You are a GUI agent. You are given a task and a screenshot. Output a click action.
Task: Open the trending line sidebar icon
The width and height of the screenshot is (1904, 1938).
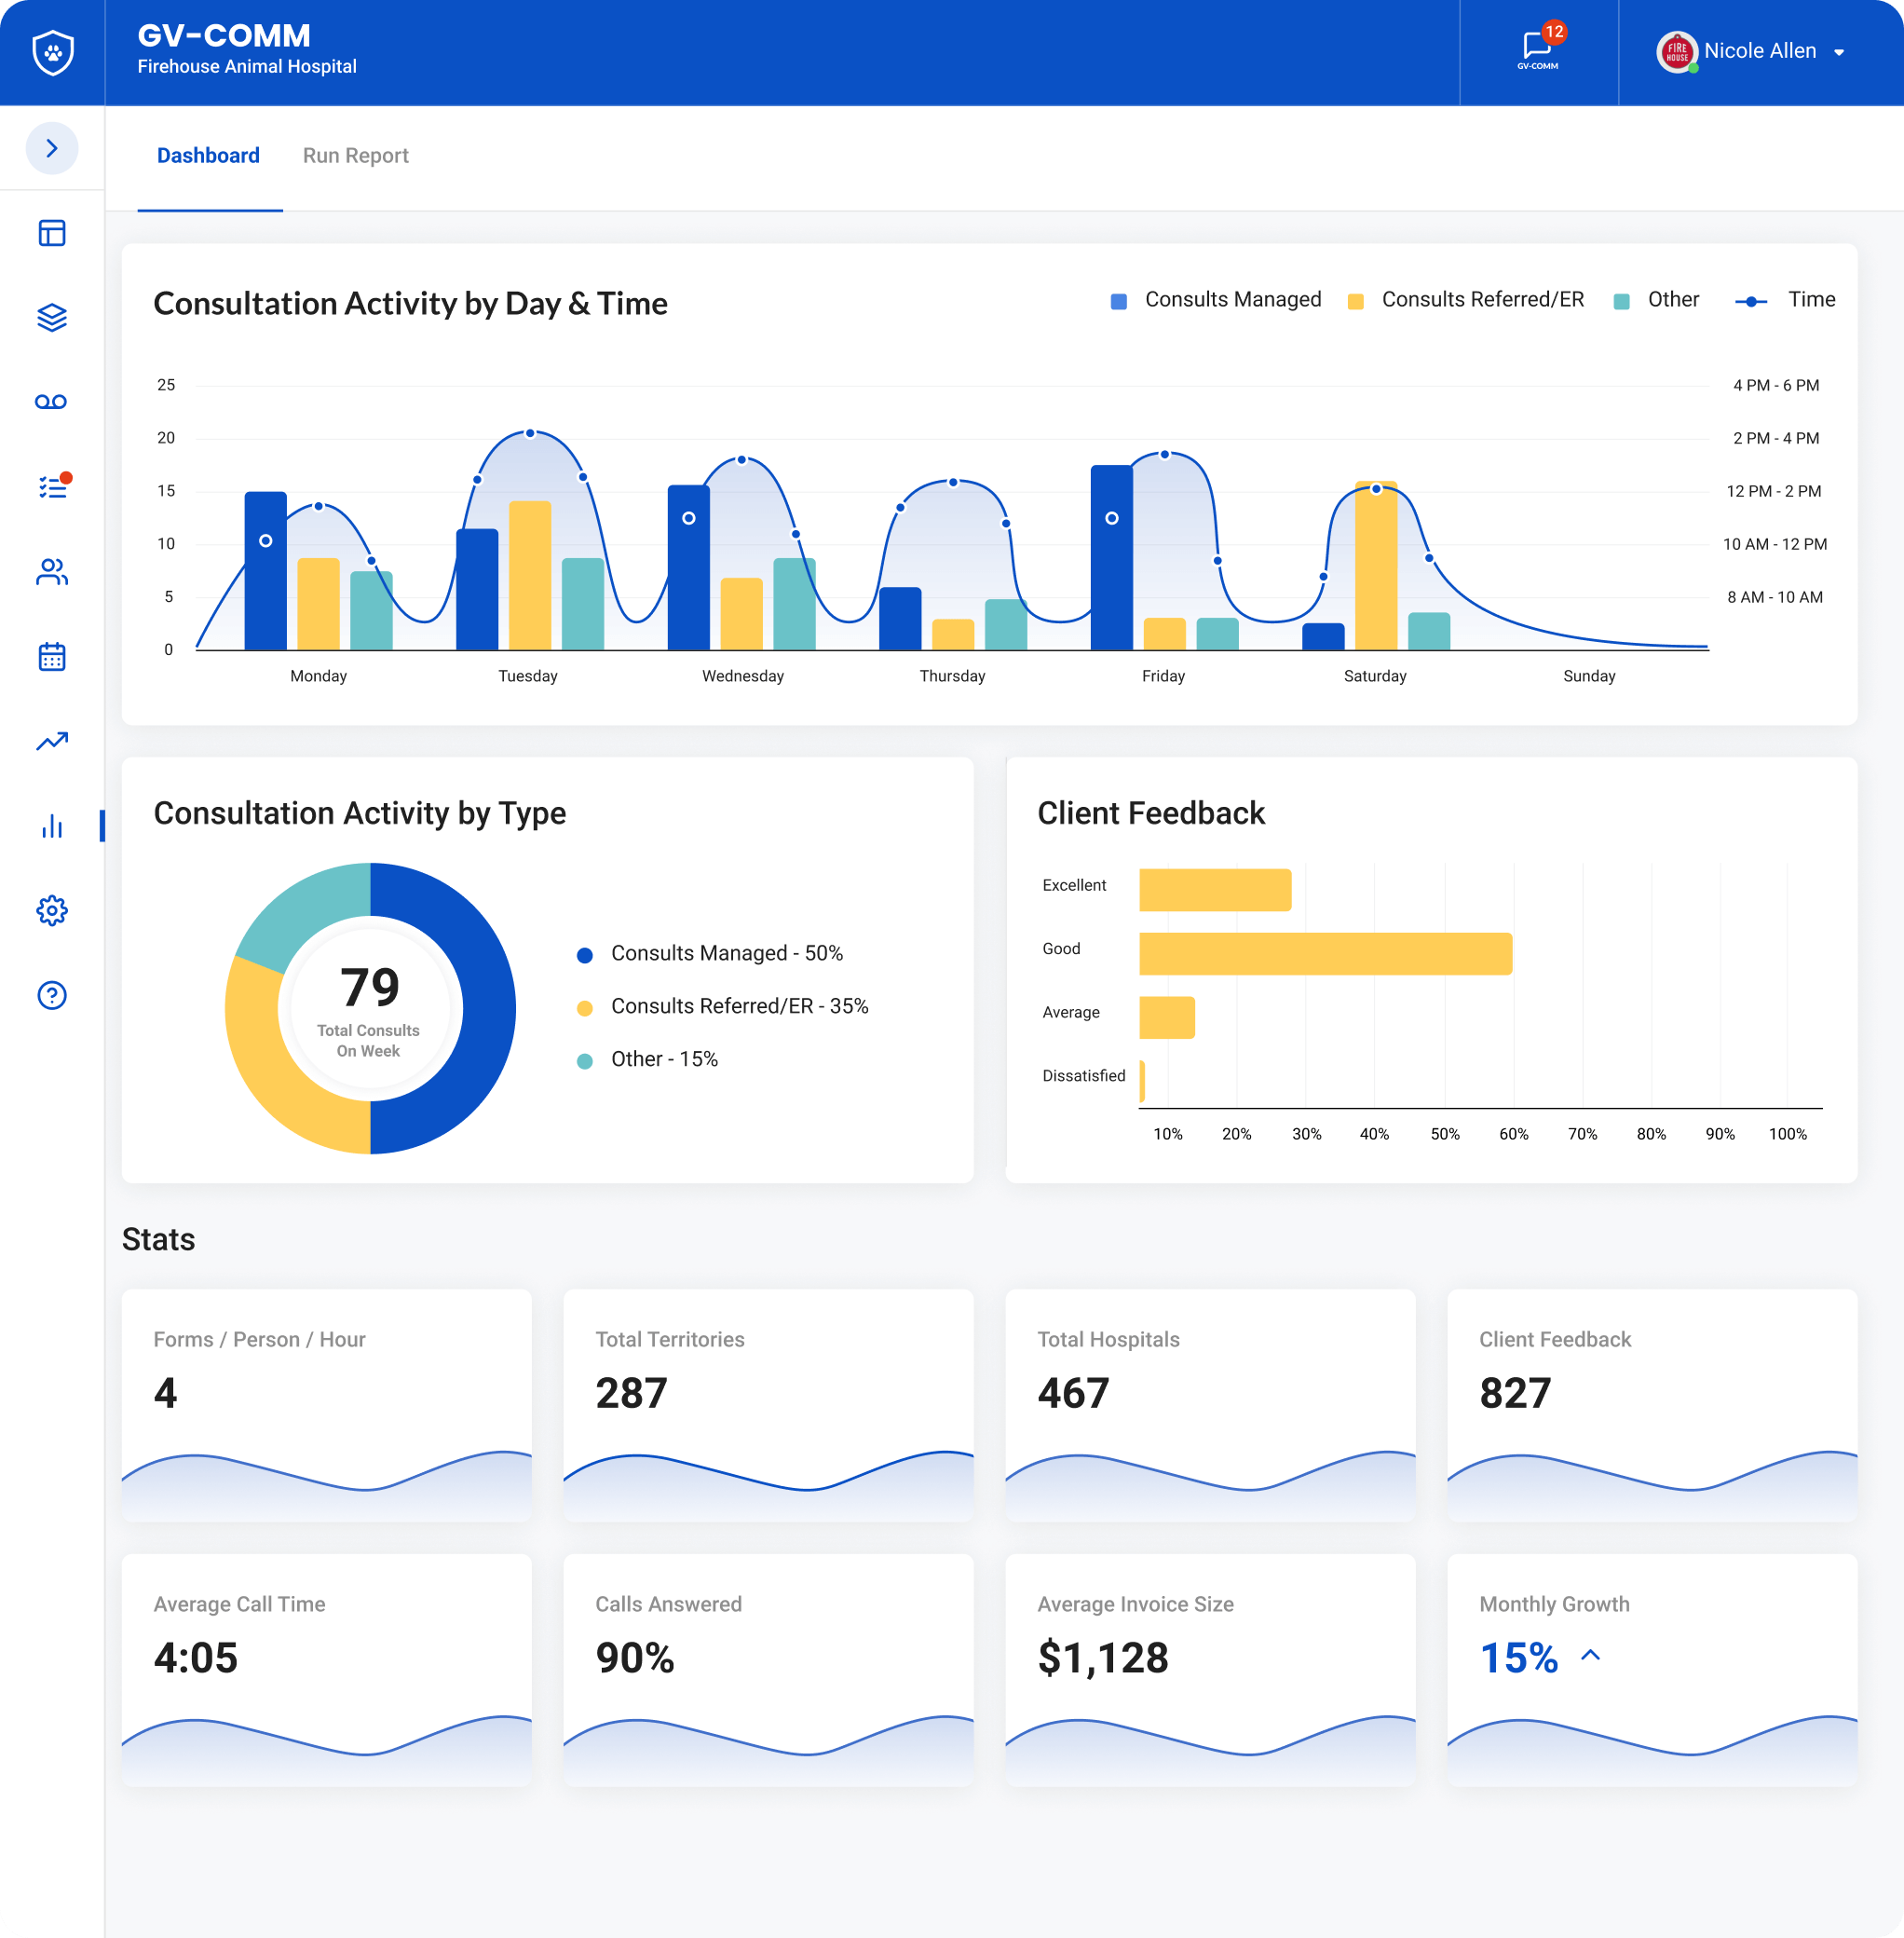(52, 741)
